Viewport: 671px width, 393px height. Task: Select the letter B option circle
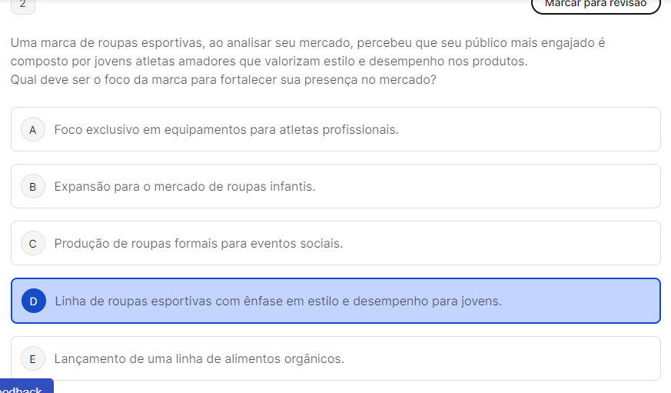[32, 187]
